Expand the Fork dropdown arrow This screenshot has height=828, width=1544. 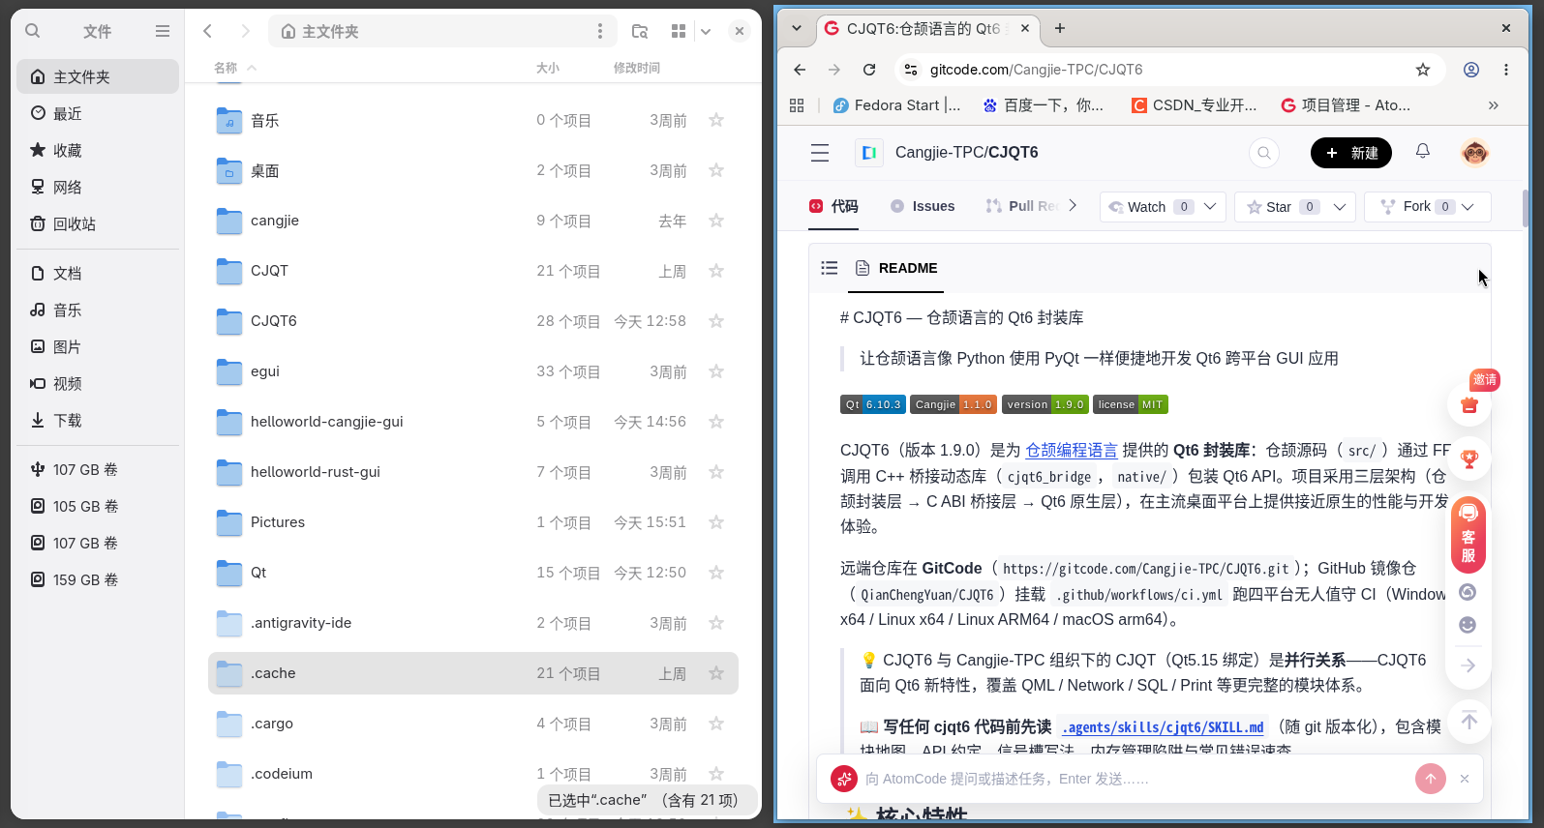click(1468, 206)
